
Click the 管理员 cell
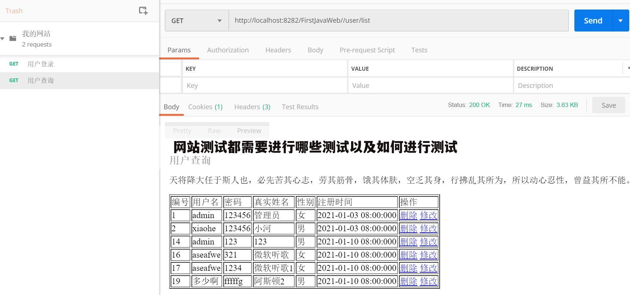pyautogui.click(x=273, y=215)
